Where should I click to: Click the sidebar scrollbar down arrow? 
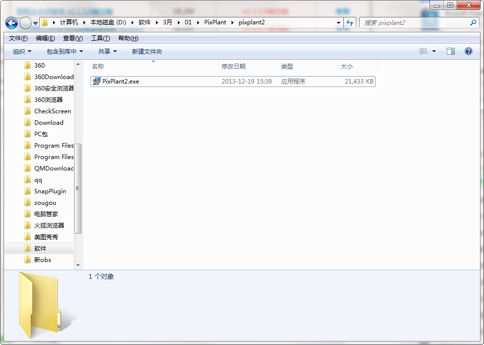click(78, 265)
